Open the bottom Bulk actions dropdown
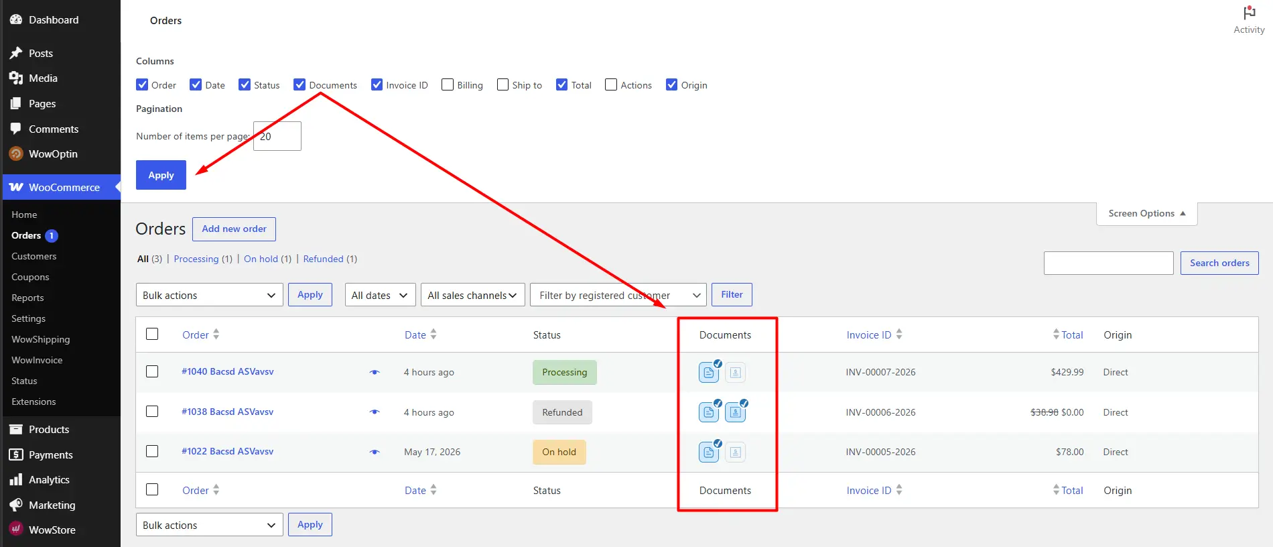This screenshot has width=1273, height=547. [210, 525]
